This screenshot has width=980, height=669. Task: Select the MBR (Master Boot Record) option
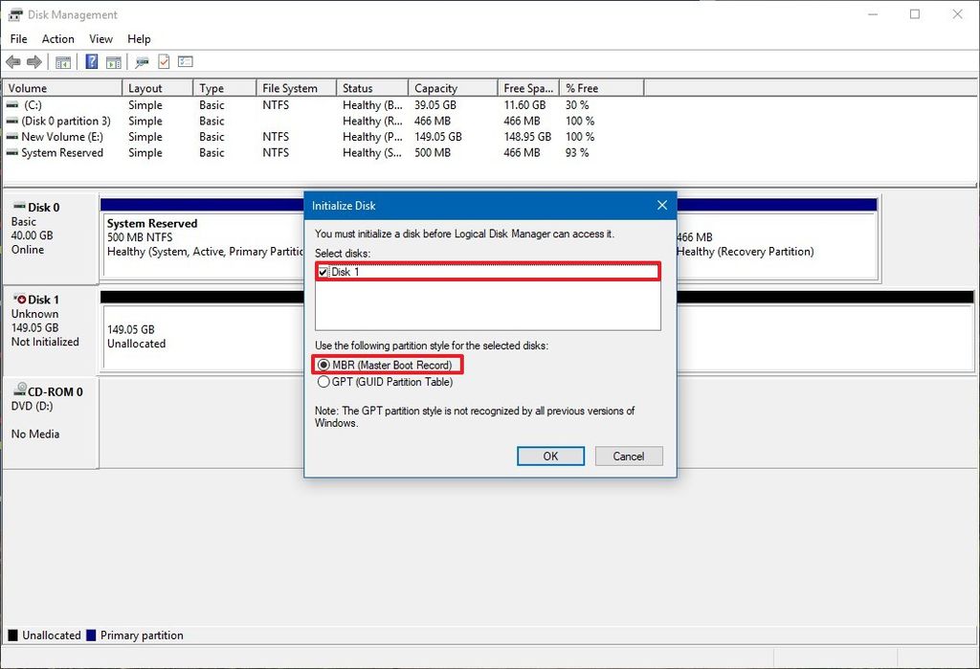click(x=323, y=365)
